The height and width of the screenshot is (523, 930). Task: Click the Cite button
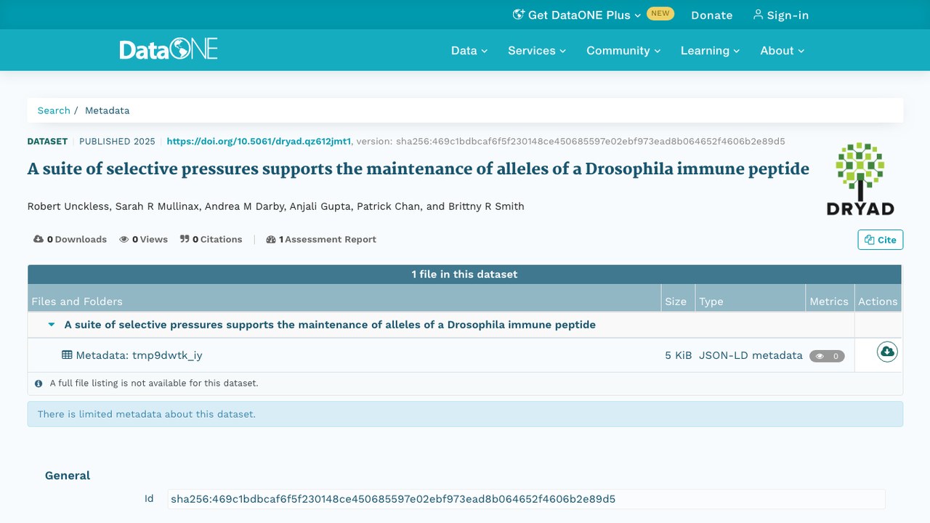(881, 240)
